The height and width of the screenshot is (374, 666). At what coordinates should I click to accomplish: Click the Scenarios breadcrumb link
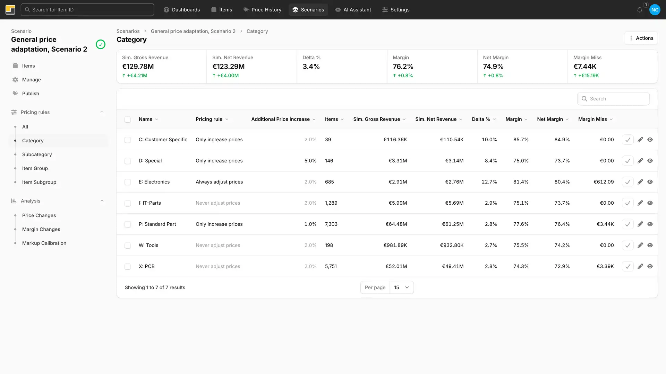coord(128,31)
